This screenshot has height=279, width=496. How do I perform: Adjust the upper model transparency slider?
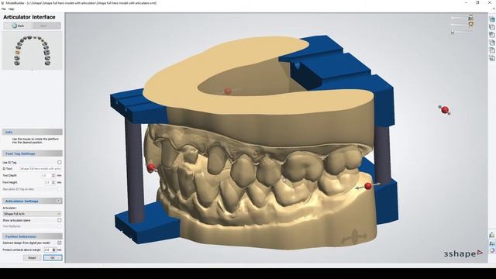[x=459, y=18]
